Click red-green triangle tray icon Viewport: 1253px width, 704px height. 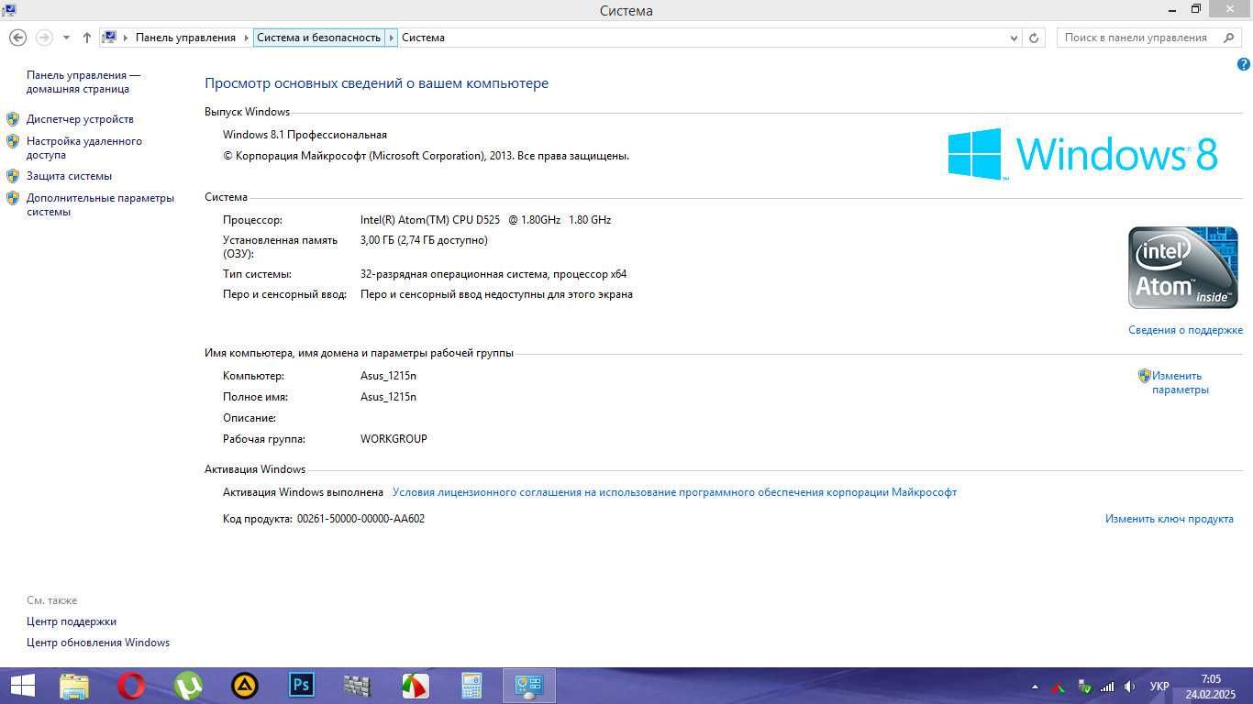click(1059, 687)
